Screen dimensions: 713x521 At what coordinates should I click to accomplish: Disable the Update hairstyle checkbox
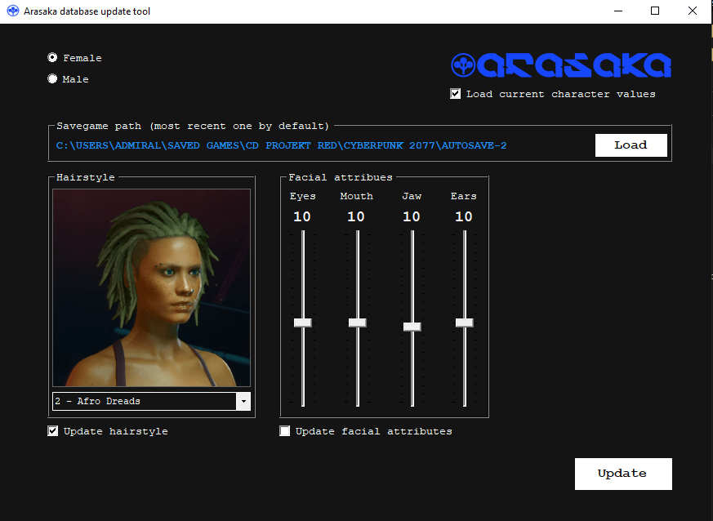pos(53,431)
